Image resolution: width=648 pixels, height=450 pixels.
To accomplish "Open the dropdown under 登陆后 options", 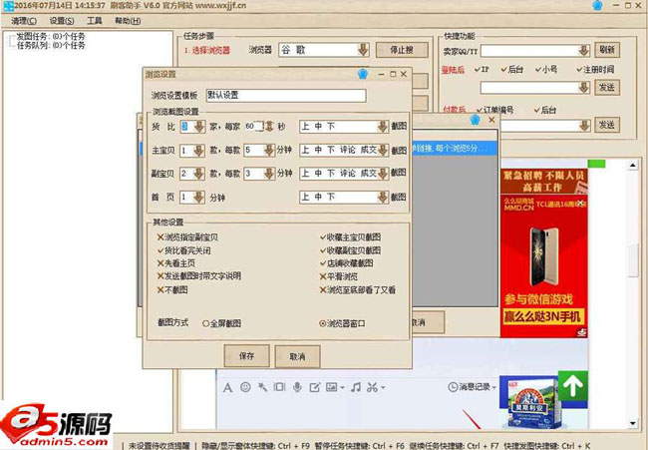I will pyautogui.click(x=583, y=87).
